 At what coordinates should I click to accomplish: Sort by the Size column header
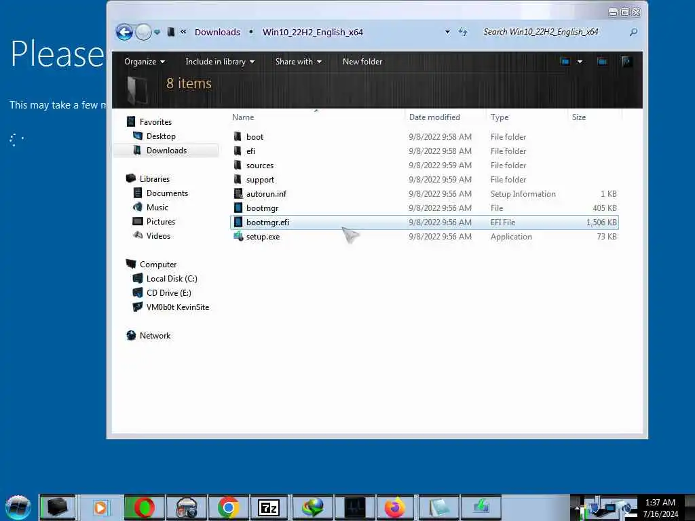point(579,117)
